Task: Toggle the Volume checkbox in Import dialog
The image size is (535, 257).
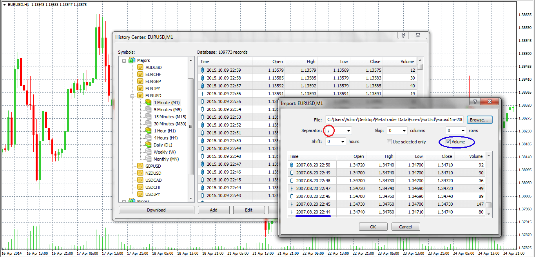Action: click(x=448, y=142)
